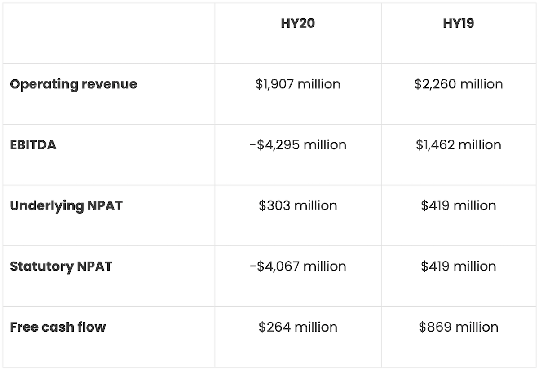Click the $1,907 million revenue value

[x=298, y=84]
